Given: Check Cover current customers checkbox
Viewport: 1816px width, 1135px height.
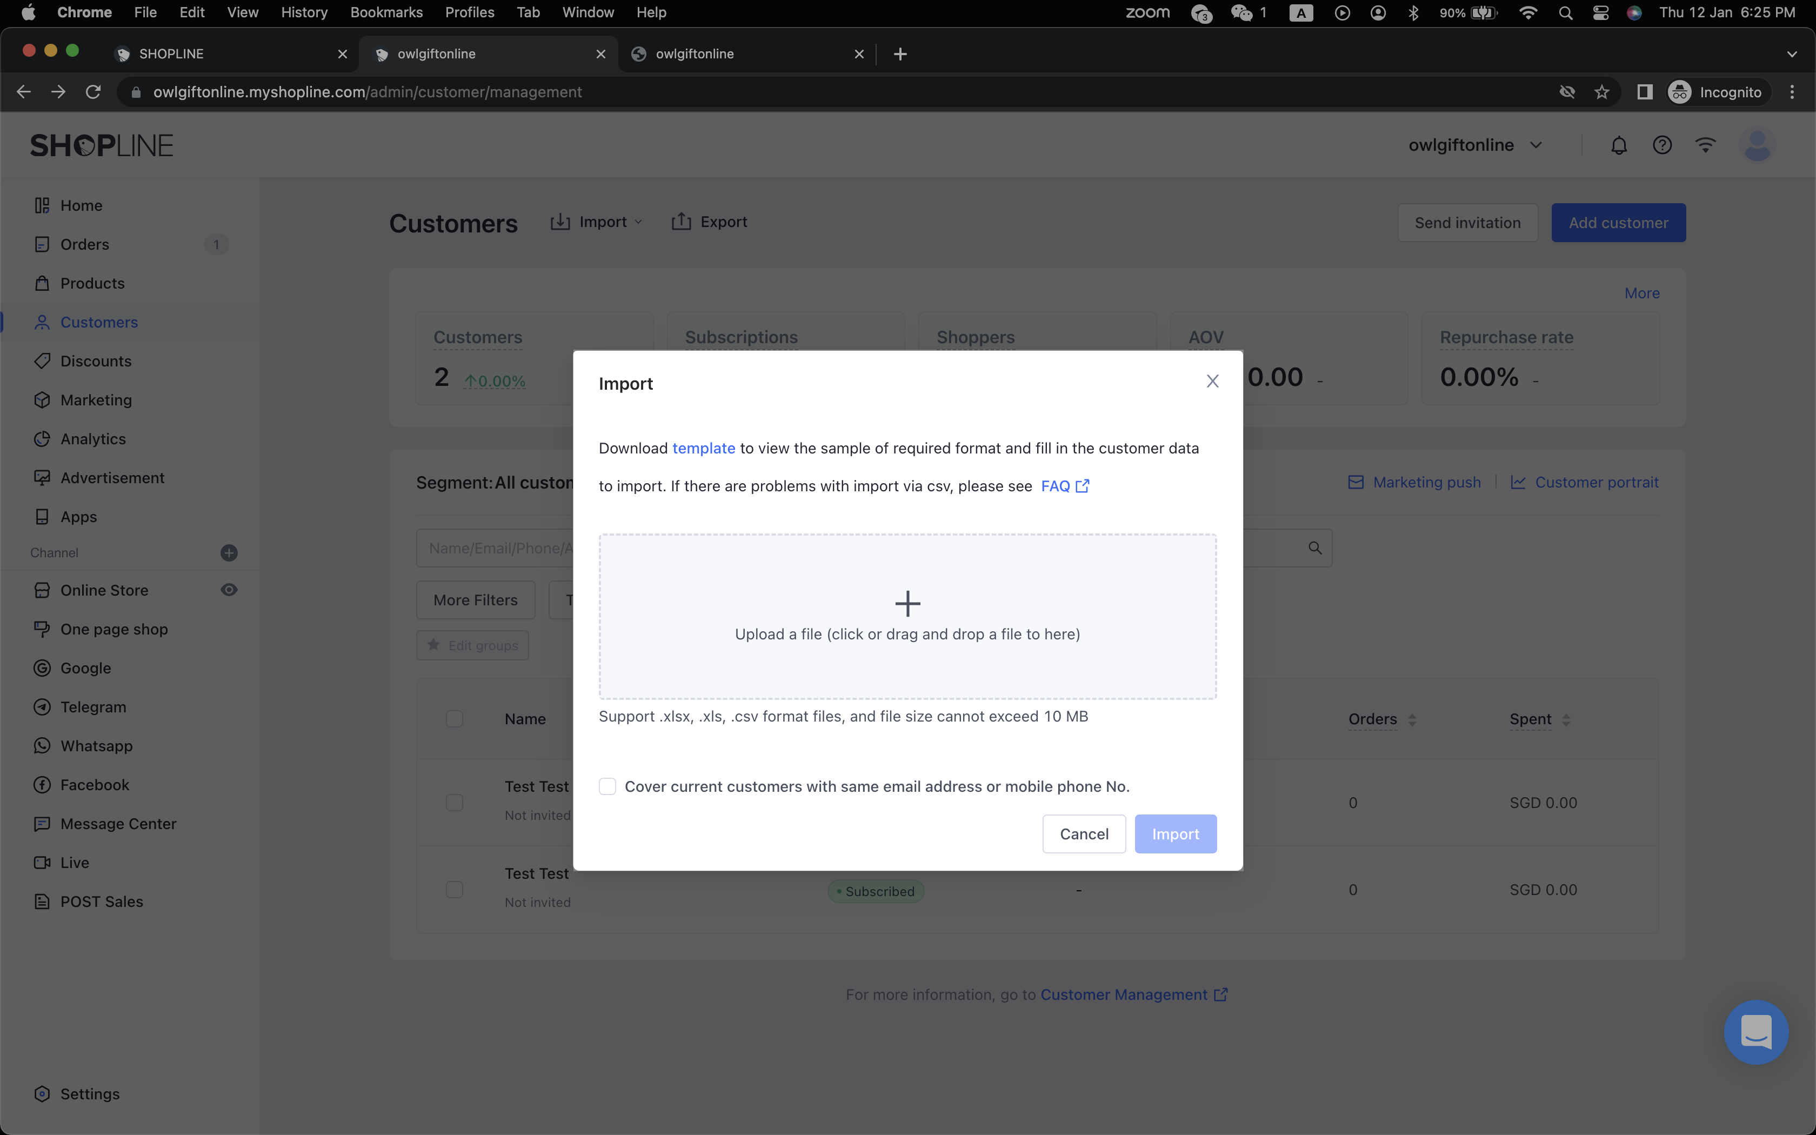Looking at the screenshot, I should point(607,786).
